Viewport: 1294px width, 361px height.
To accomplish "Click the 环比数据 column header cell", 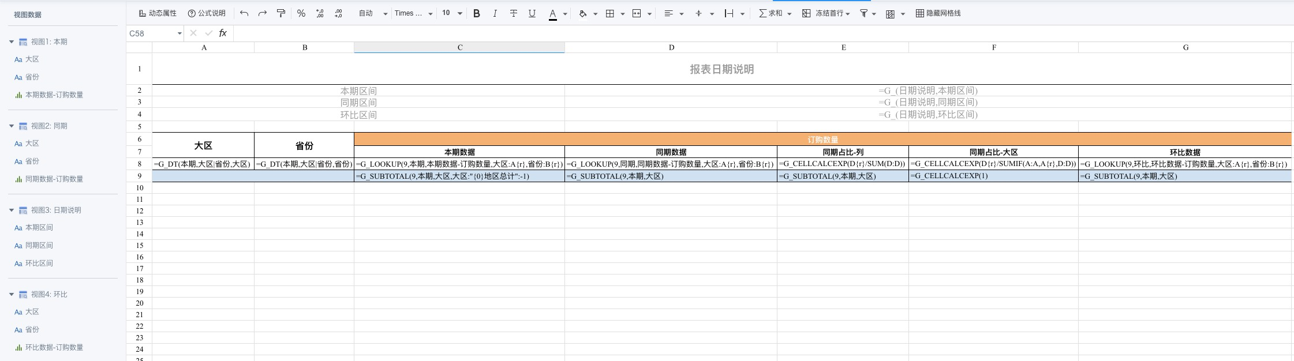I will [1185, 152].
